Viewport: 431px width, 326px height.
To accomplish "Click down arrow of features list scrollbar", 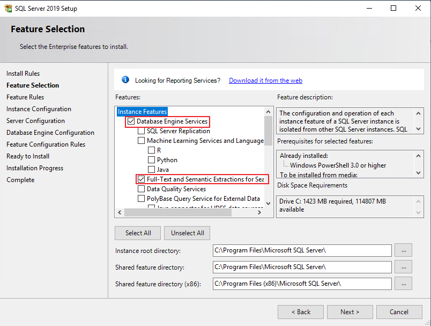I will (268, 204).
